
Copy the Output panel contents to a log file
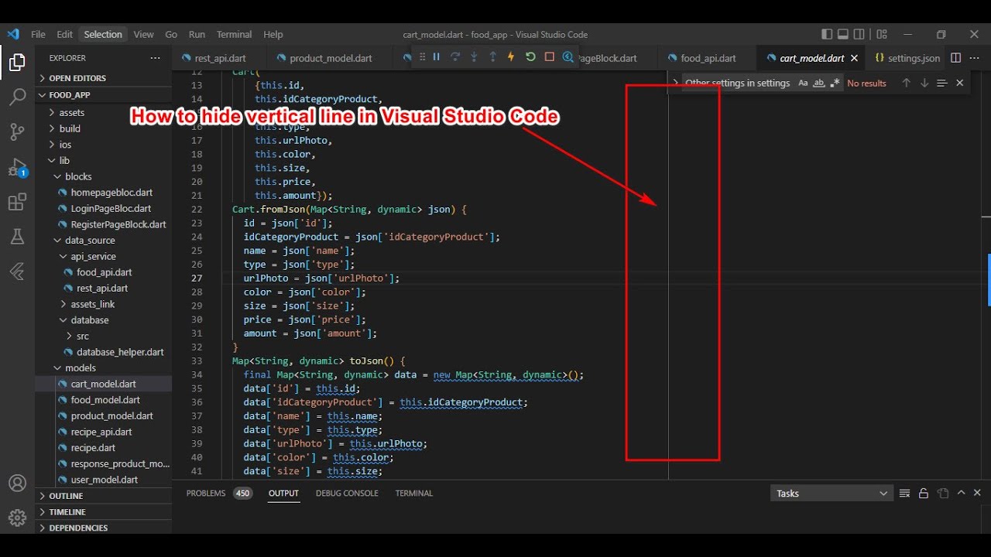click(942, 493)
